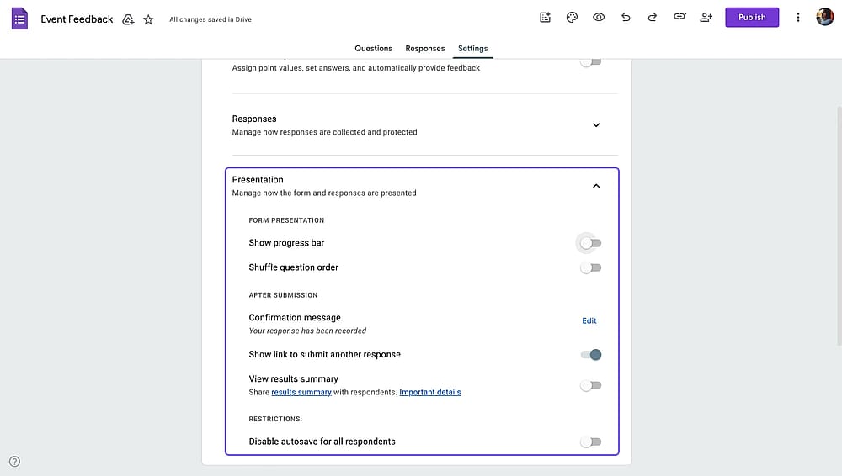Expand the Responses settings section
Image resolution: width=842 pixels, height=476 pixels.
(x=596, y=125)
